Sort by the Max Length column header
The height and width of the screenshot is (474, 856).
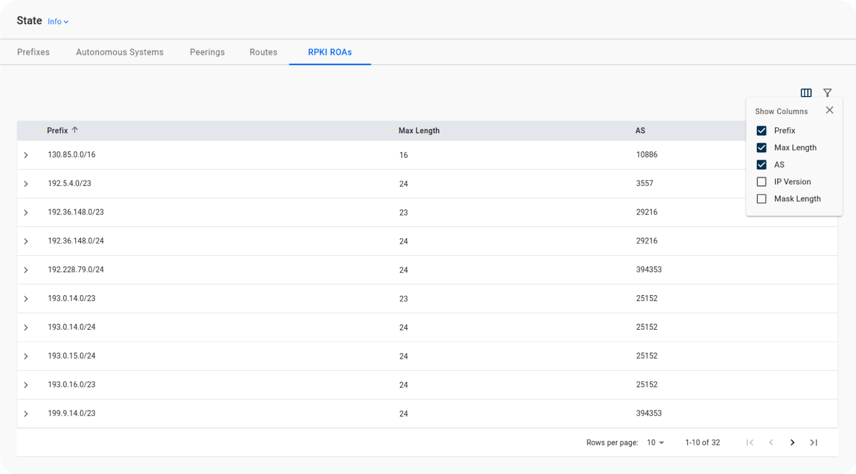(419, 131)
